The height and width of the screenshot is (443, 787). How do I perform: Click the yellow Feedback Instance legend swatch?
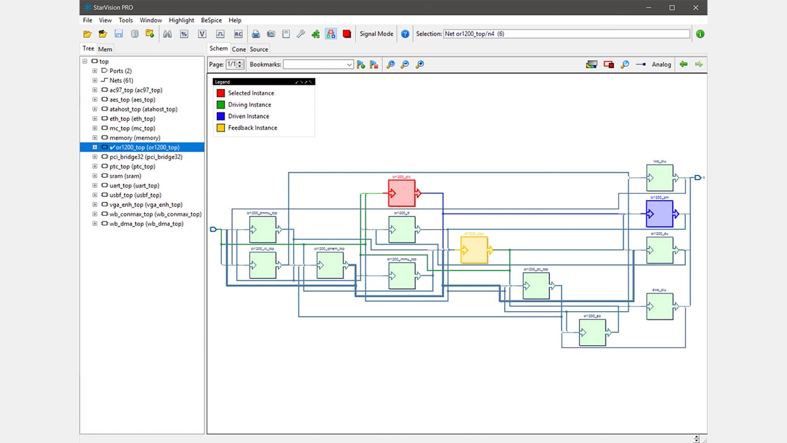tap(221, 127)
